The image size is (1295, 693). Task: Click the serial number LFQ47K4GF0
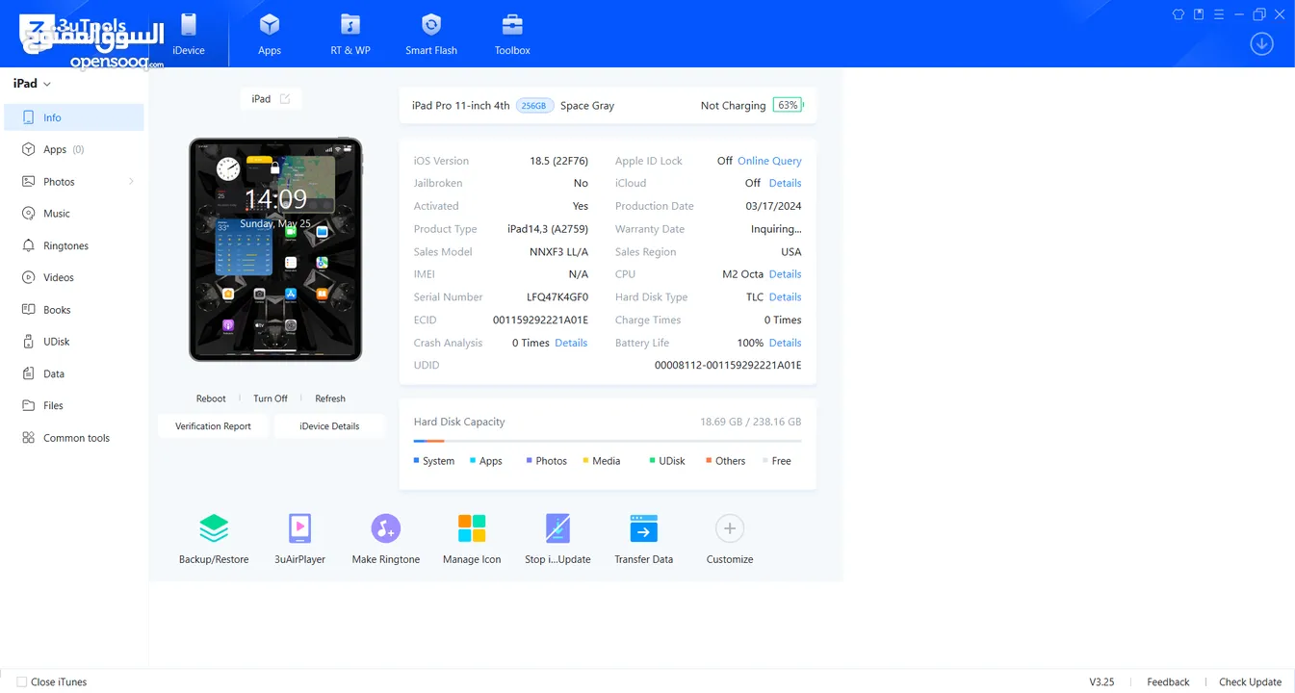(x=557, y=297)
